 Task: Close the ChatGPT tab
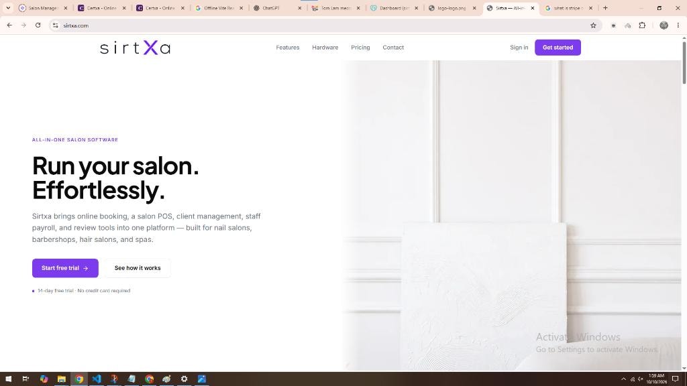click(x=300, y=8)
